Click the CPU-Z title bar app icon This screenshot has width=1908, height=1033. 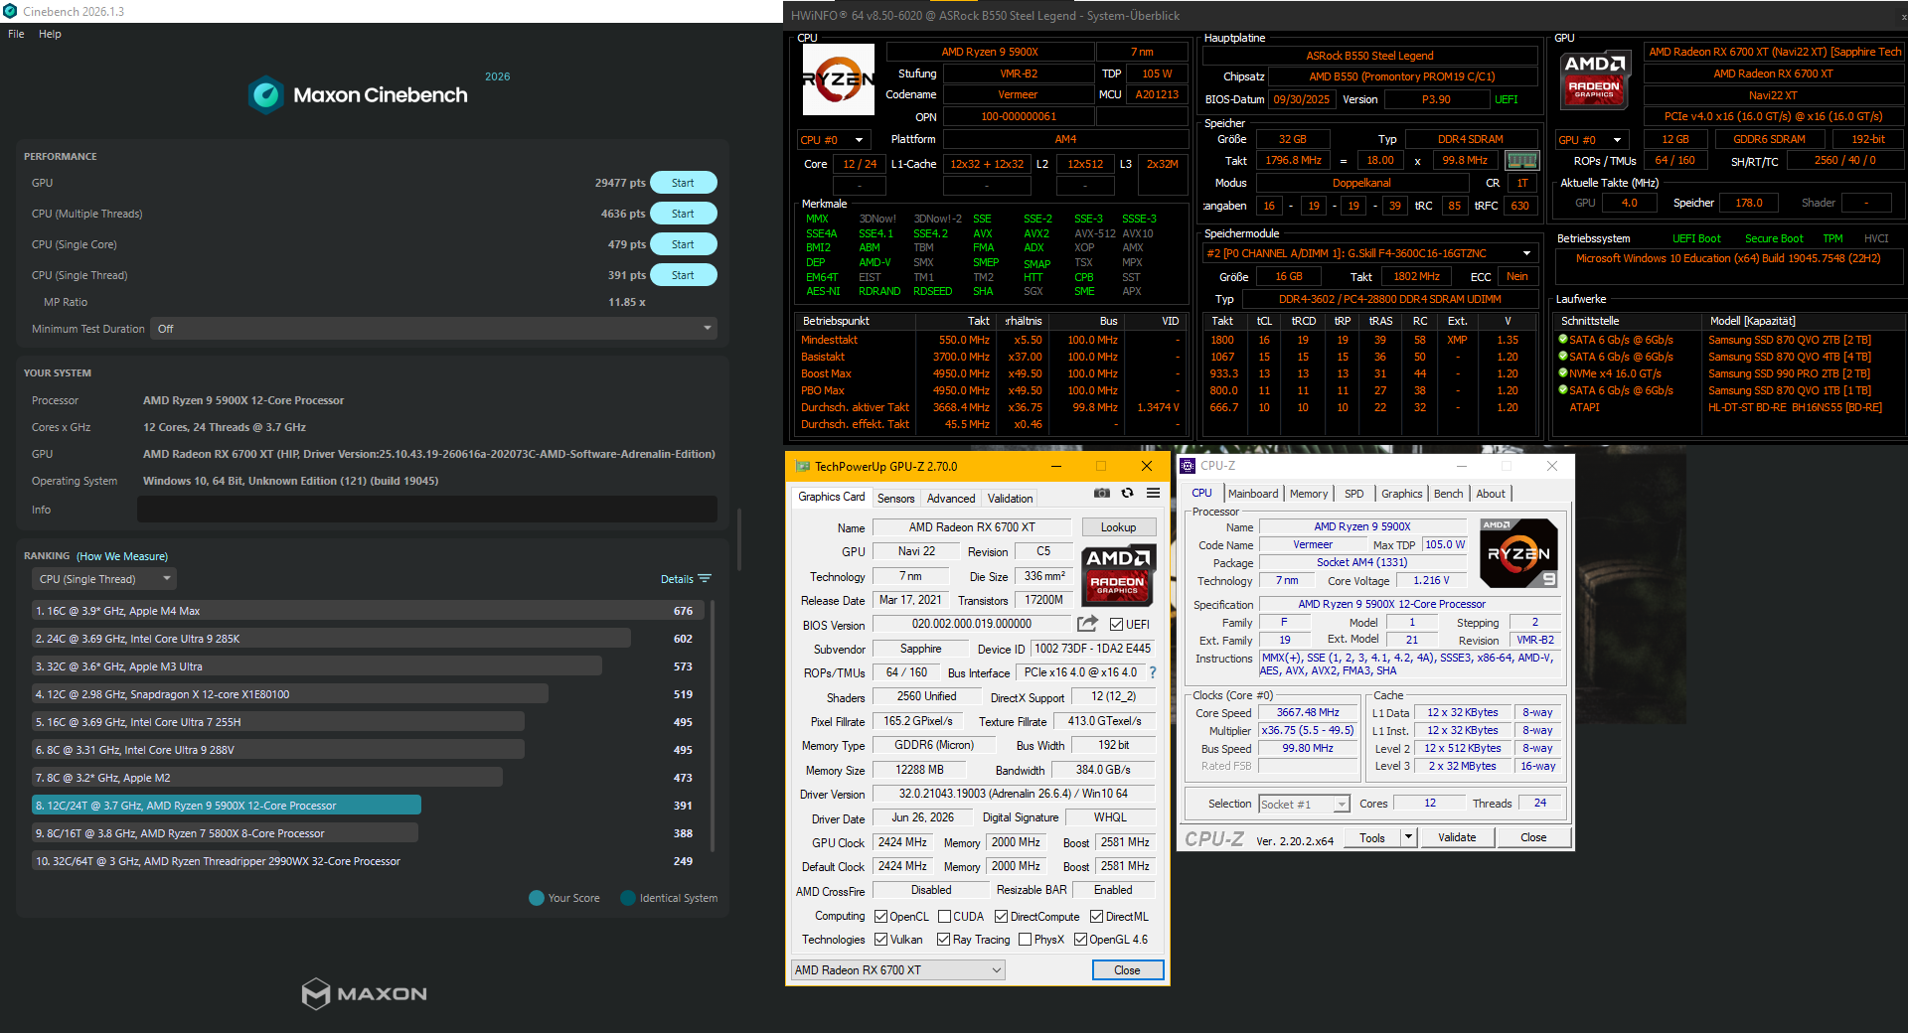click(1188, 466)
